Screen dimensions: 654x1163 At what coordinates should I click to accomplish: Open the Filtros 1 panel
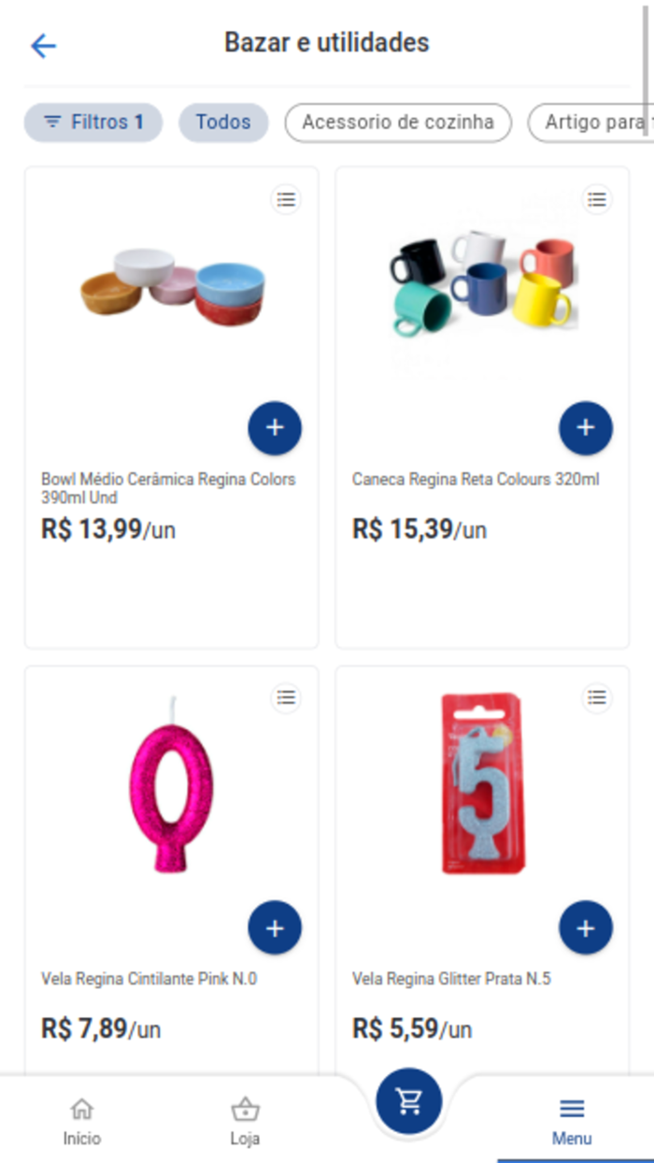92,122
